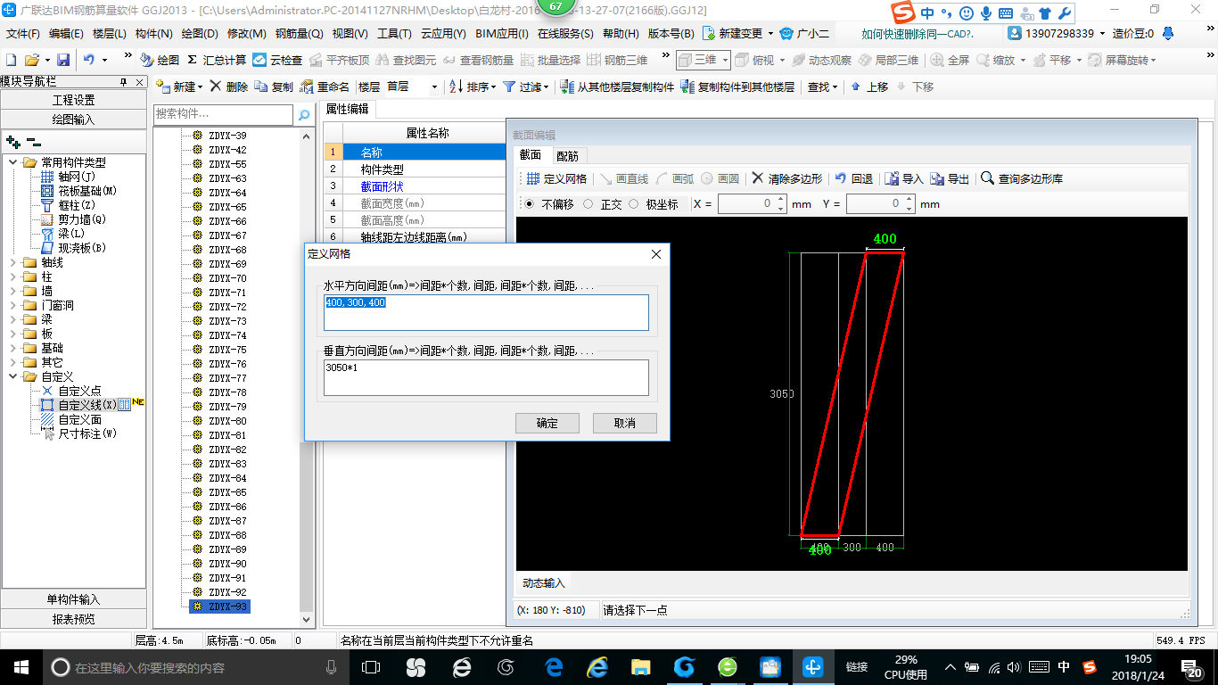Switch to the 截面 tab

click(x=531, y=155)
